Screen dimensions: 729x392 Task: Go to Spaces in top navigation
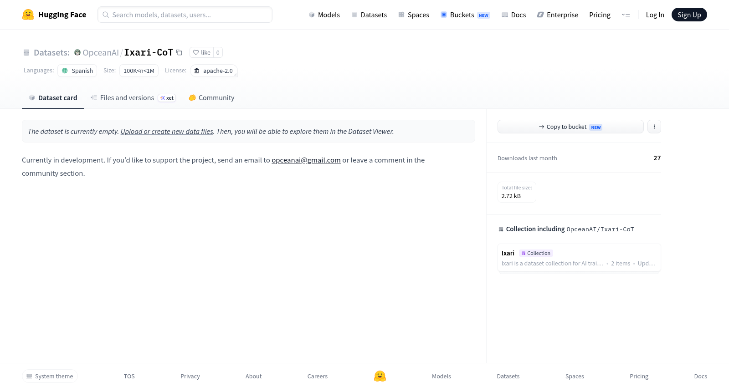coord(414,15)
